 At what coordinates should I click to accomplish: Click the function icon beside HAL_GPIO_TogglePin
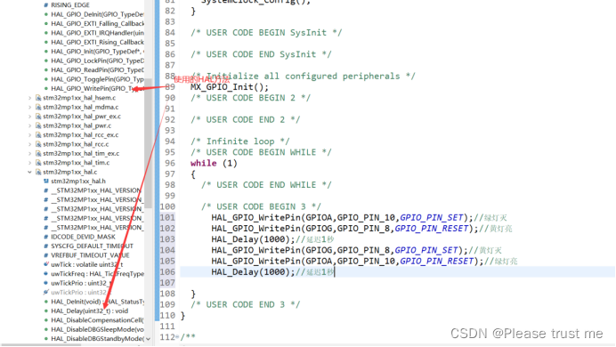46,79
